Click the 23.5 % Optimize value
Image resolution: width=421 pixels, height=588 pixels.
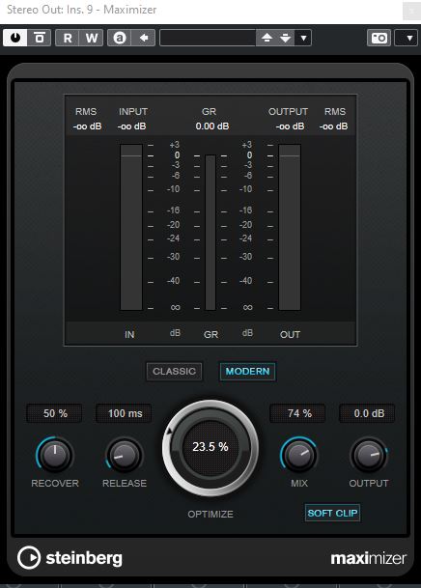click(x=210, y=447)
